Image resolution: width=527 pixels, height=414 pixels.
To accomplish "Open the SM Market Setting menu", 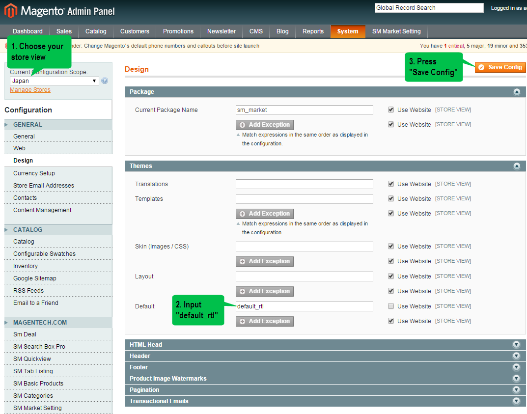I will click(396, 31).
